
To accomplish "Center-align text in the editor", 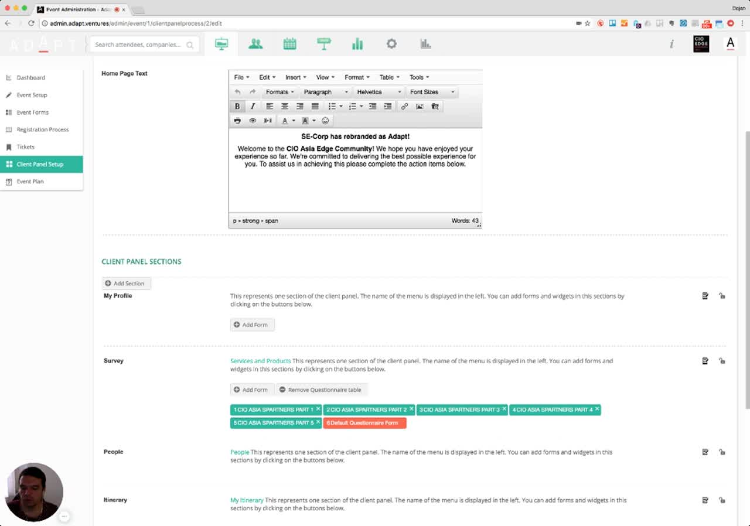I will (285, 106).
